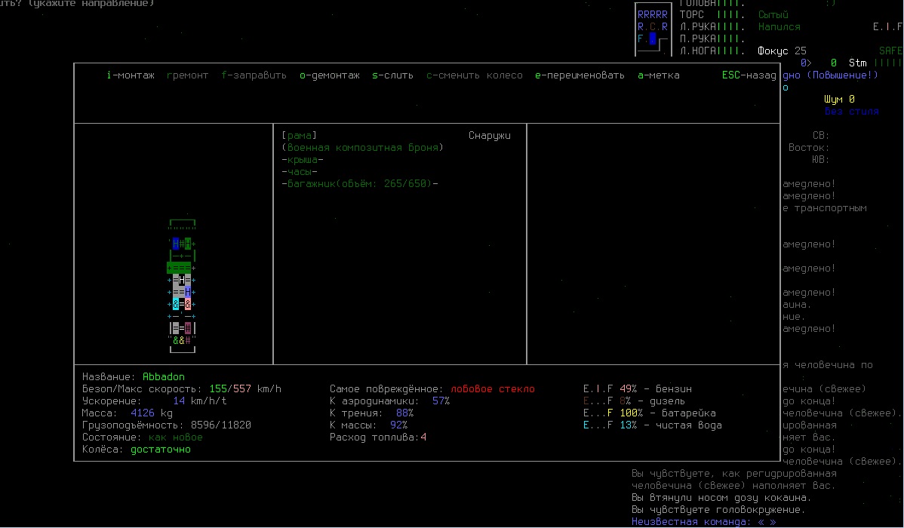Click cargo capacity value 8596/11820
The width and height of the screenshot is (904, 528).
click(x=221, y=425)
